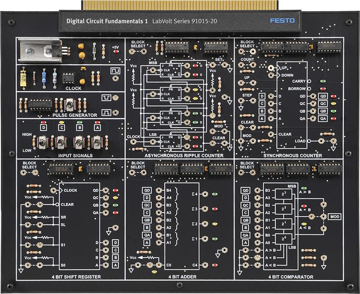The width and height of the screenshot is (360, 294).
Task: Flip the Input Signals B toggle switch
Action: (x=80, y=144)
